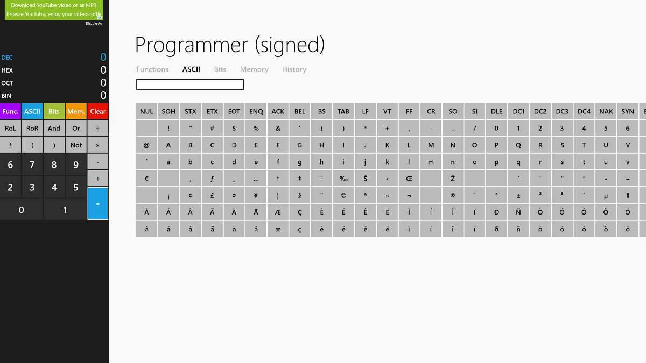Click the ASCII search input field

[190, 84]
